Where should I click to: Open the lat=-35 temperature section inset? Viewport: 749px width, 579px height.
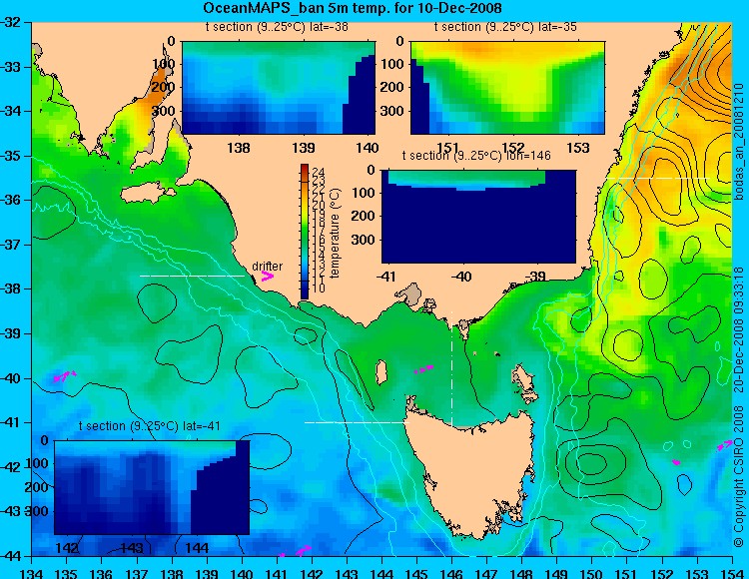[507, 88]
